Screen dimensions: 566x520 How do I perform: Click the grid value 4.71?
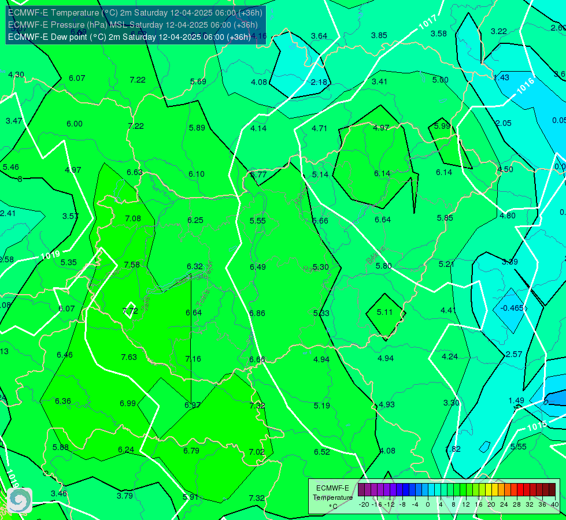click(x=320, y=128)
